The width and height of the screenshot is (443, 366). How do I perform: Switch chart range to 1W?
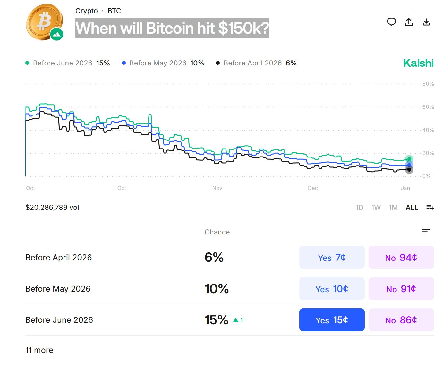376,208
